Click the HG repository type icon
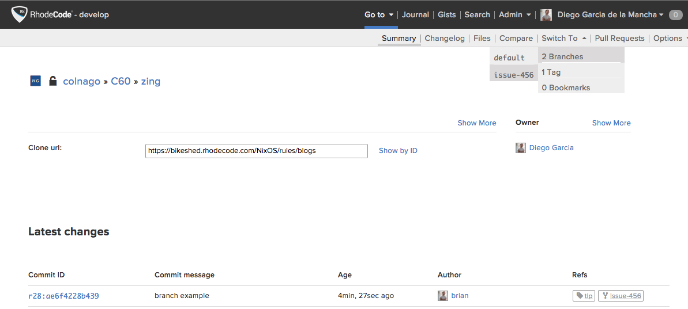Image resolution: width=688 pixels, height=309 pixels. coord(35,81)
